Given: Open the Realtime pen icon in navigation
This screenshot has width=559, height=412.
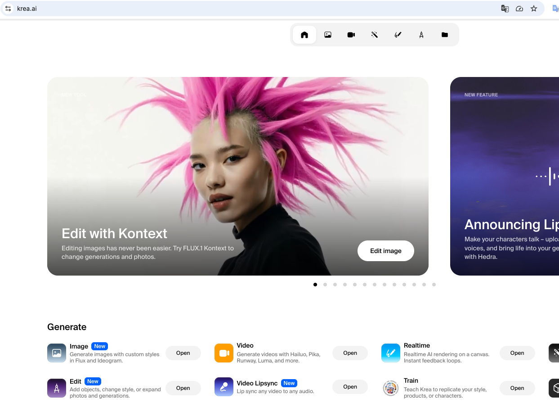Looking at the screenshot, I should click(398, 35).
